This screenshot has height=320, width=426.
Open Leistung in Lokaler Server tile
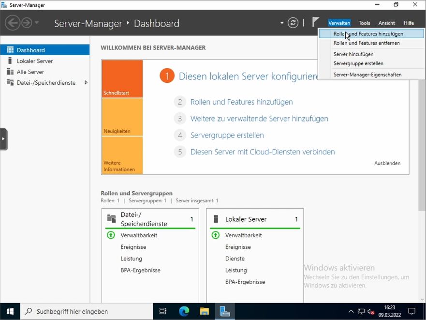click(236, 271)
